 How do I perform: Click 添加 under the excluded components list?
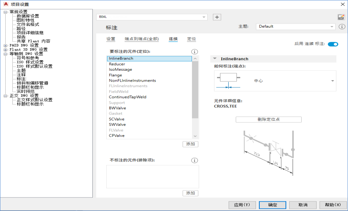pos(190,193)
